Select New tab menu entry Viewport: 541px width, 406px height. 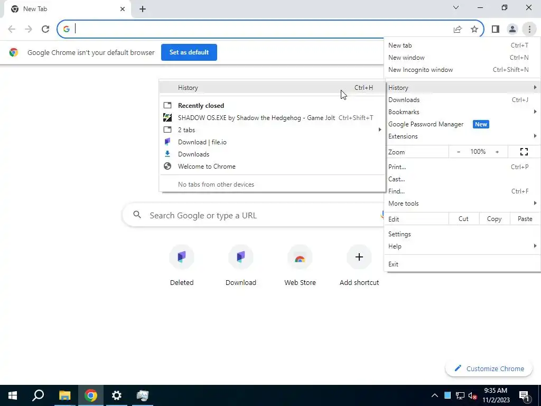(x=462, y=45)
